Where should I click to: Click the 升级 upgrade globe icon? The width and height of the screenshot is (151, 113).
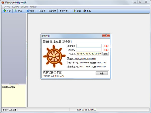(5, 11)
